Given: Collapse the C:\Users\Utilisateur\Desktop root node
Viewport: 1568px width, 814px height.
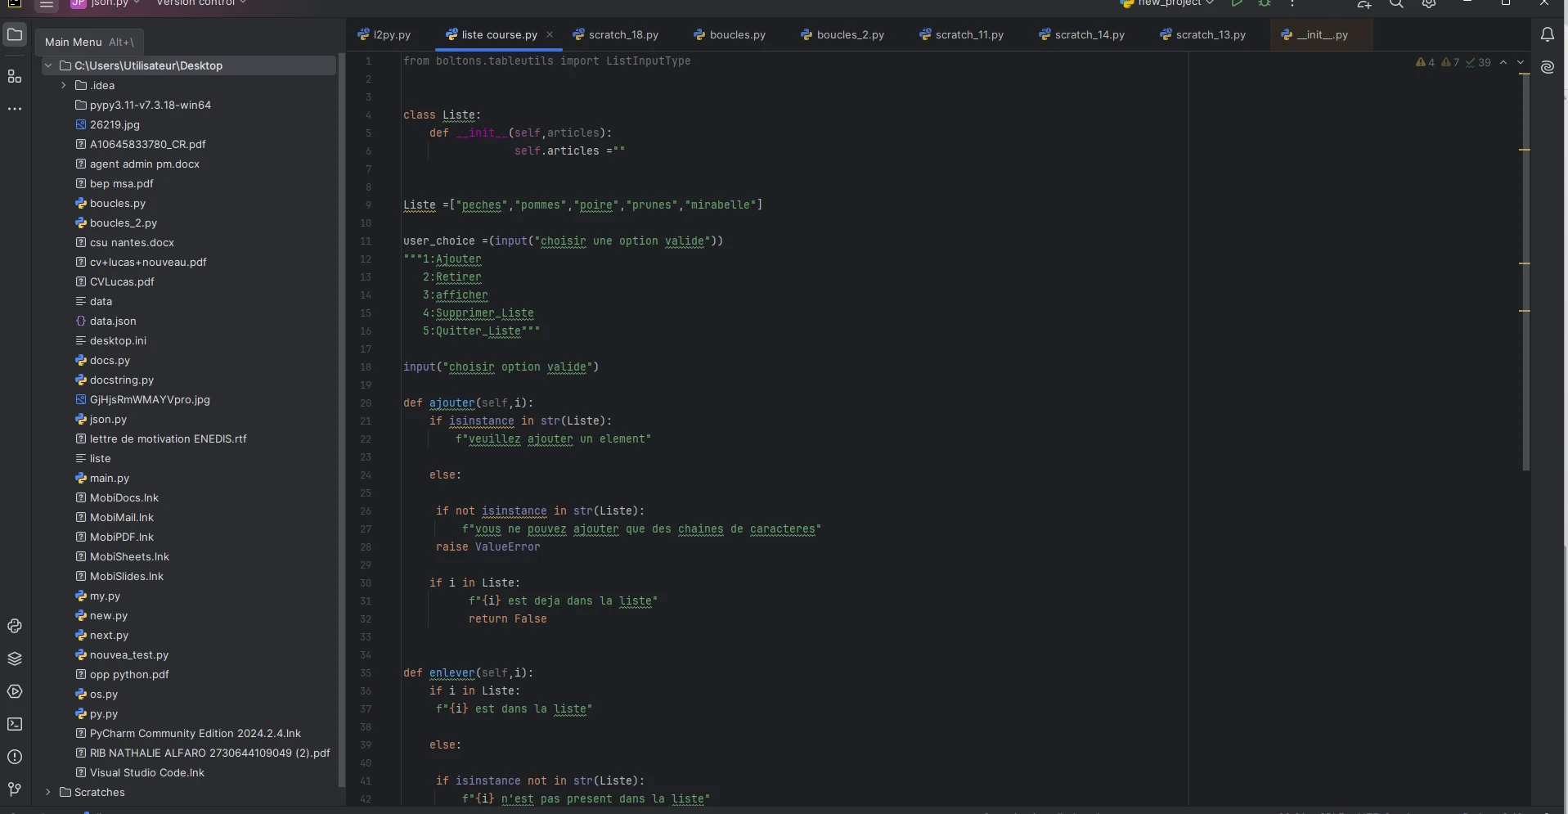Looking at the screenshot, I should click(x=48, y=65).
